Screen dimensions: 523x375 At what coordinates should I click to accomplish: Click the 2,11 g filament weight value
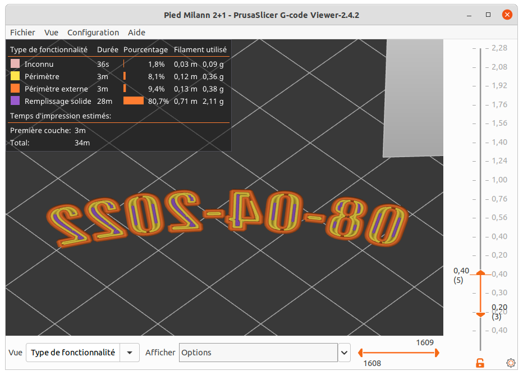(x=213, y=101)
